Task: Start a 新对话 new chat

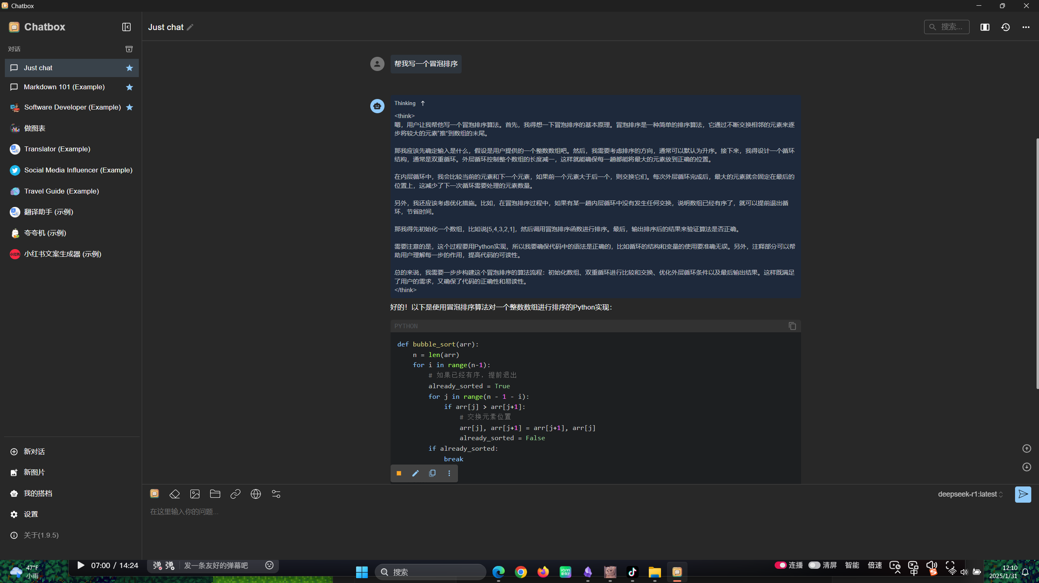Action: click(x=34, y=452)
